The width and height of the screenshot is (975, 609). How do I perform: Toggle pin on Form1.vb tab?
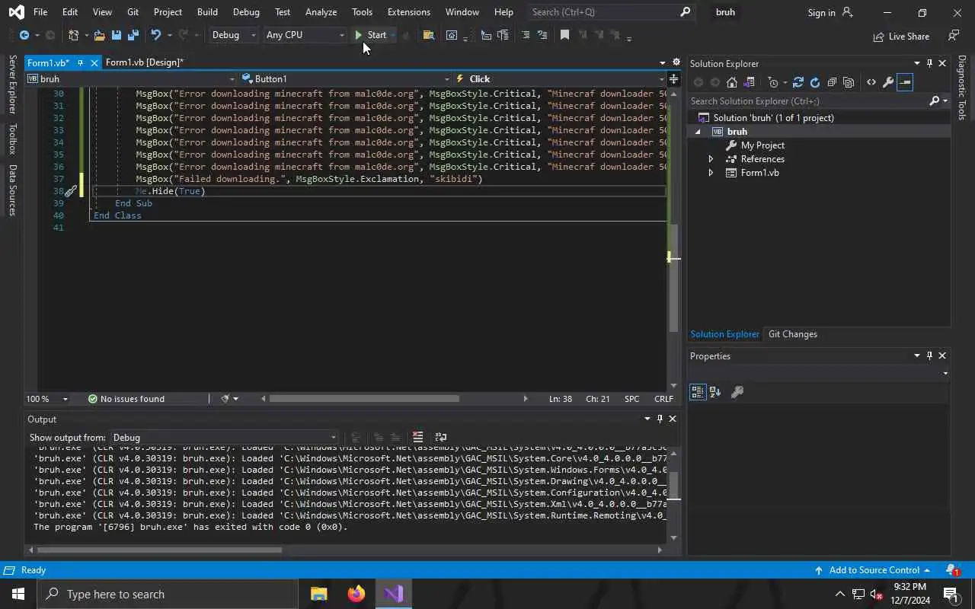point(80,62)
